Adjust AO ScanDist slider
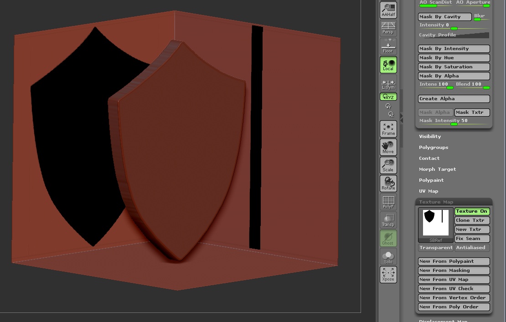 436,3
